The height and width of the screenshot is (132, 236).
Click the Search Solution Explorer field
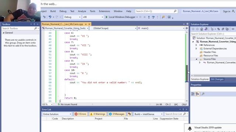pyautogui.click(x=213, y=34)
